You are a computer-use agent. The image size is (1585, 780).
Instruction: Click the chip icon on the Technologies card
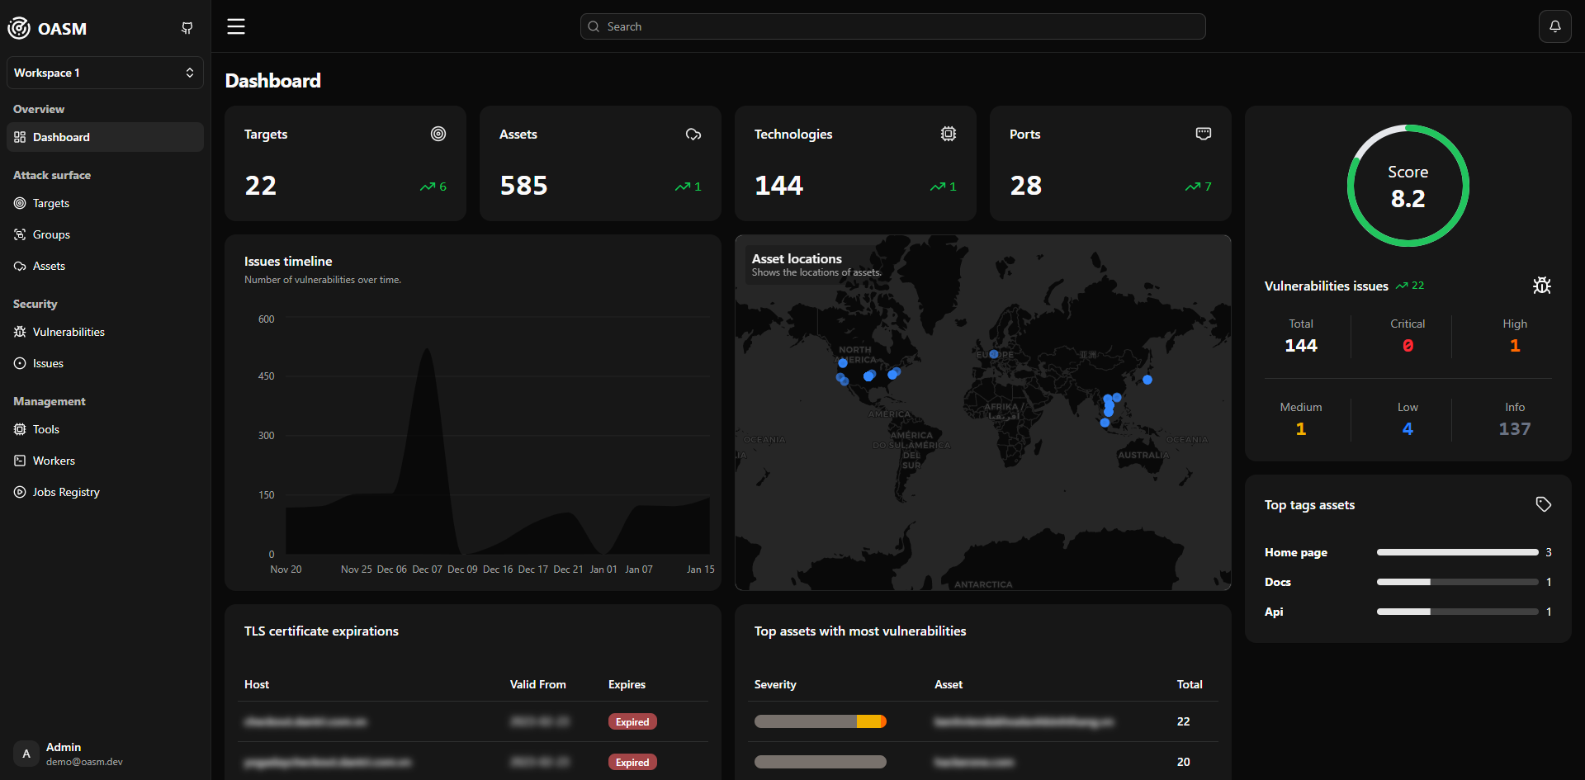pyautogui.click(x=949, y=134)
